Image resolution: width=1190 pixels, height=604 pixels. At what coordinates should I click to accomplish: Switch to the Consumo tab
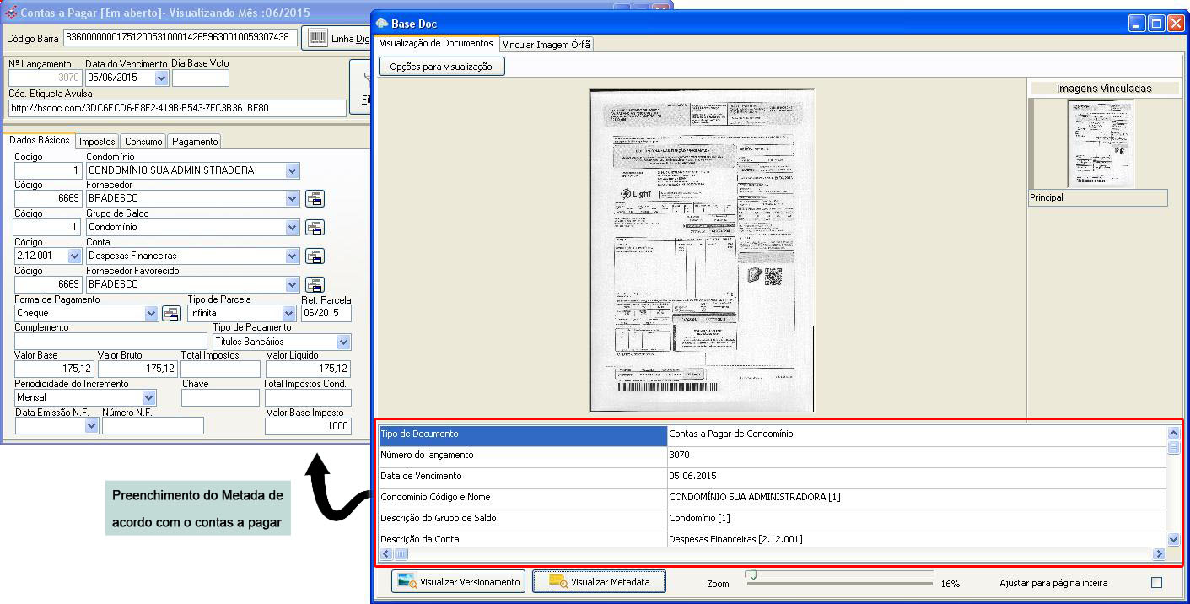tap(143, 142)
